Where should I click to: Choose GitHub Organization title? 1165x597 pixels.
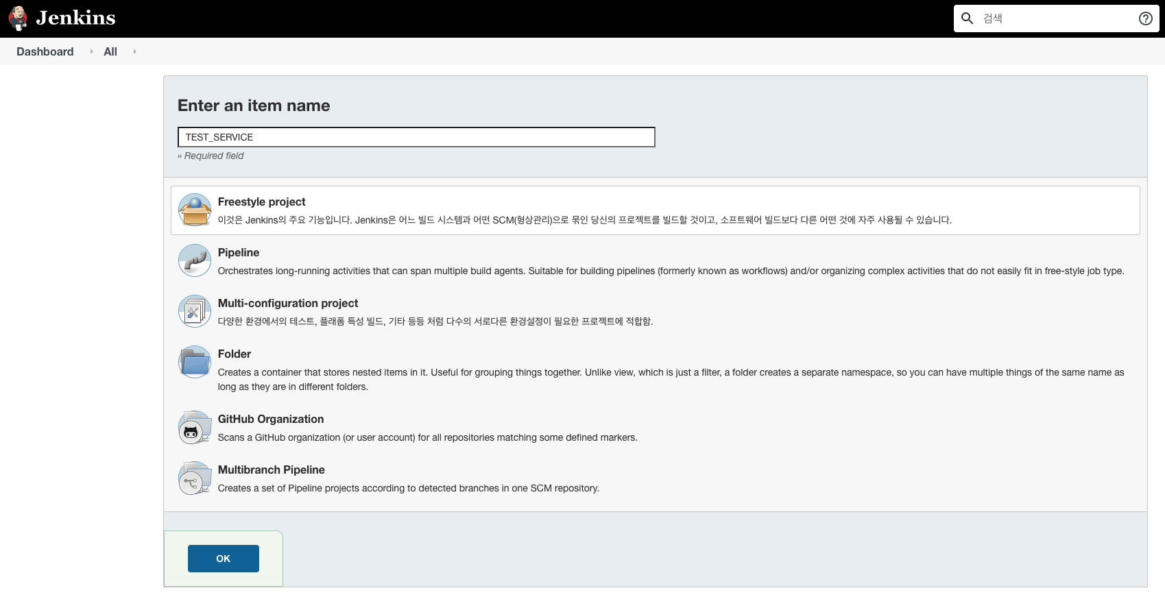(x=271, y=419)
